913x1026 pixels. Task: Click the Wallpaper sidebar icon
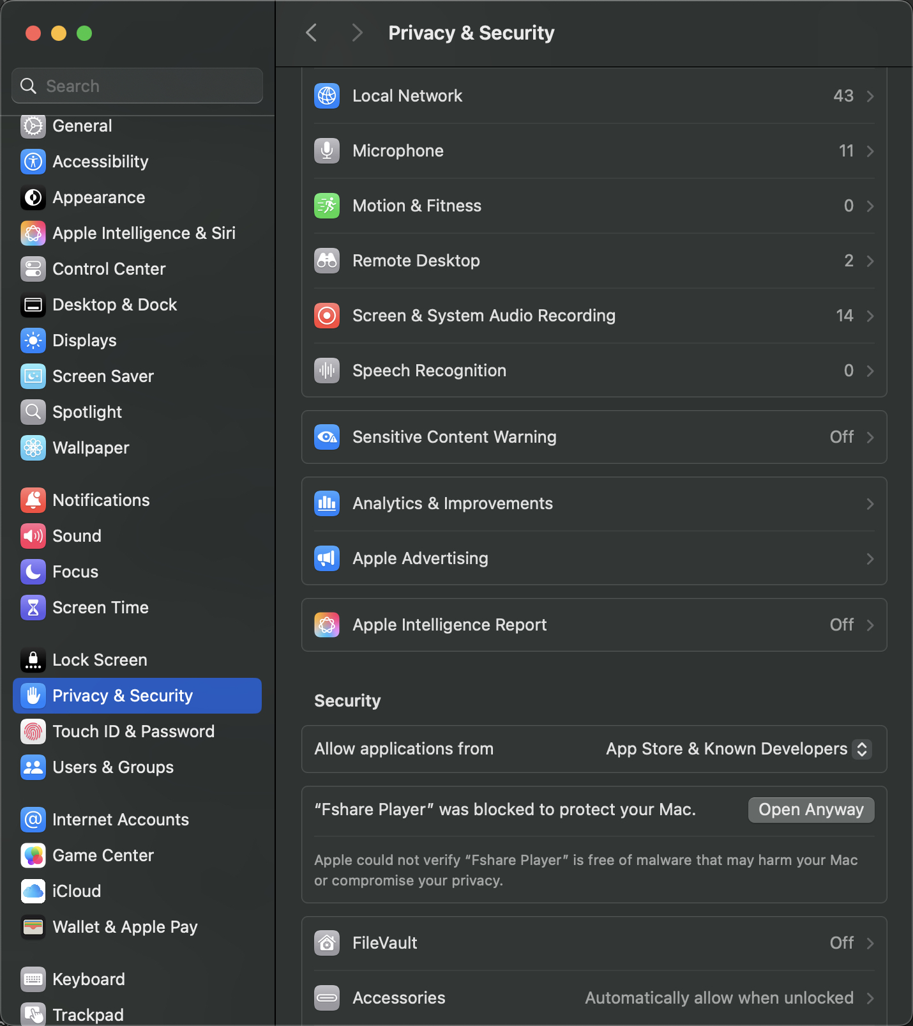33,448
